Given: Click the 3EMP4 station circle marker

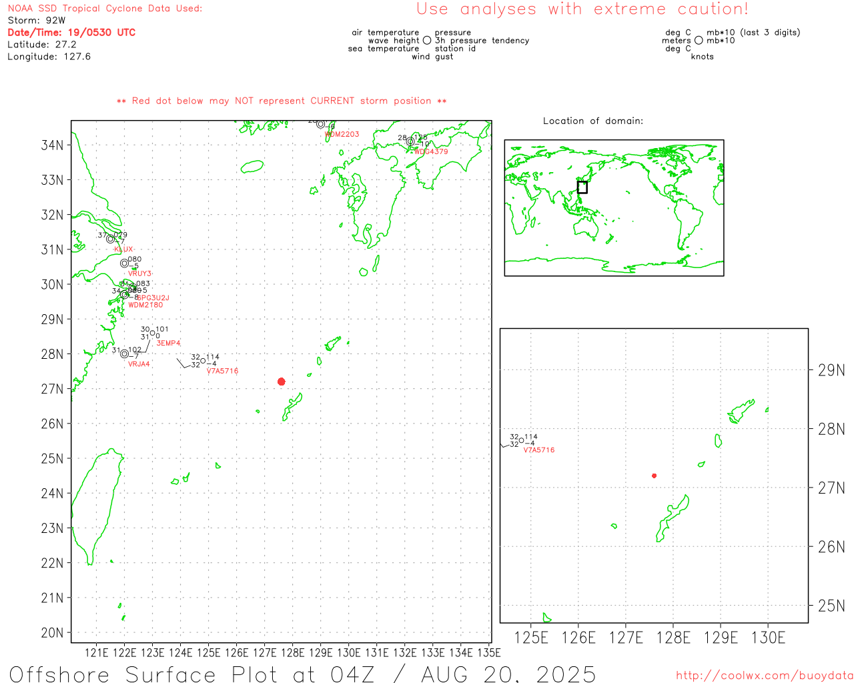Looking at the screenshot, I should point(152,333).
